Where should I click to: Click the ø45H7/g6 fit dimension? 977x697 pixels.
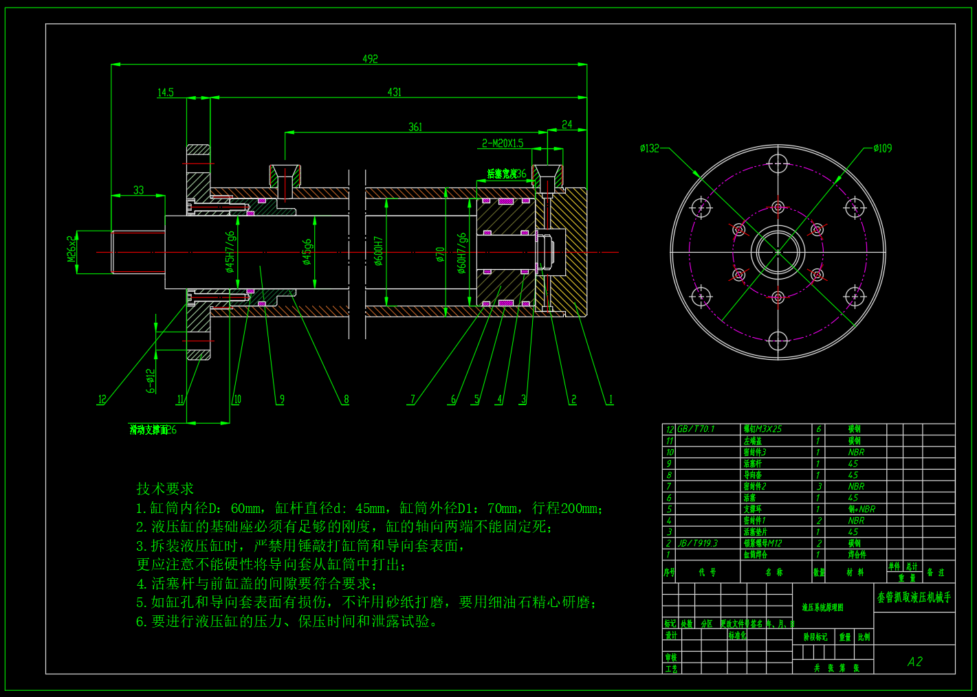tap(230, 251)
